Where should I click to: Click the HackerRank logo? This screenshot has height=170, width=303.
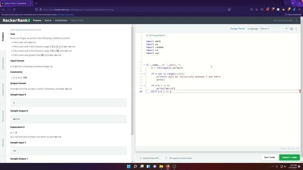17,20
